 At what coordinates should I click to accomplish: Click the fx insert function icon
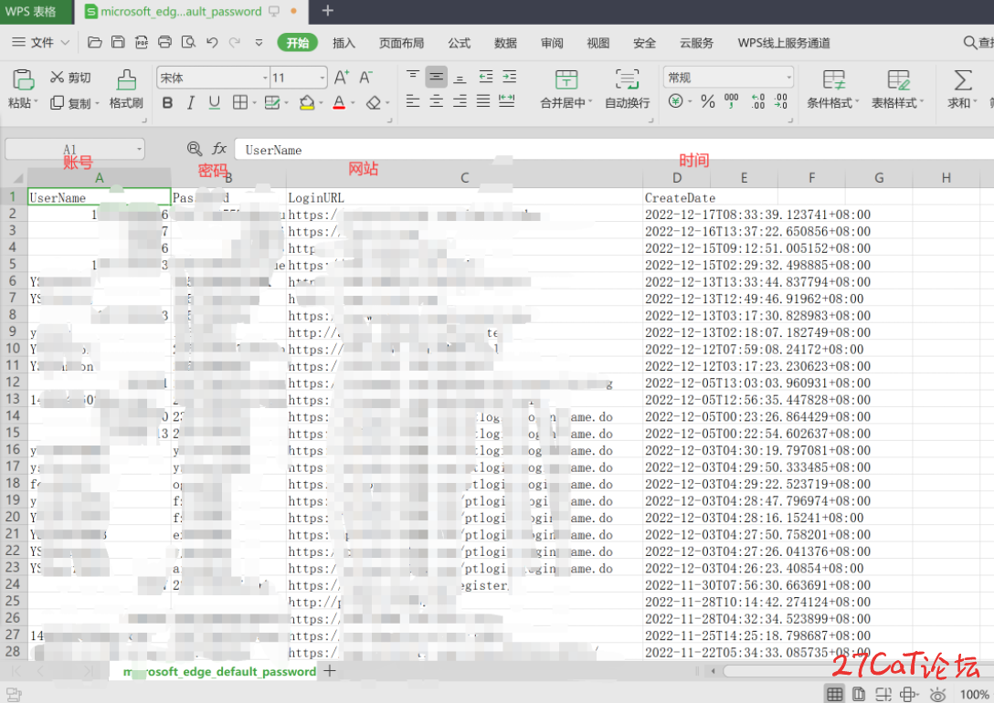[x=219, y=149]
